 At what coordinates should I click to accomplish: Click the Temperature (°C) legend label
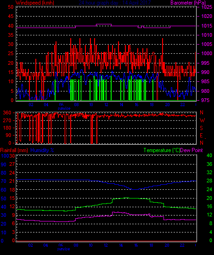click(x=162, y=150)
